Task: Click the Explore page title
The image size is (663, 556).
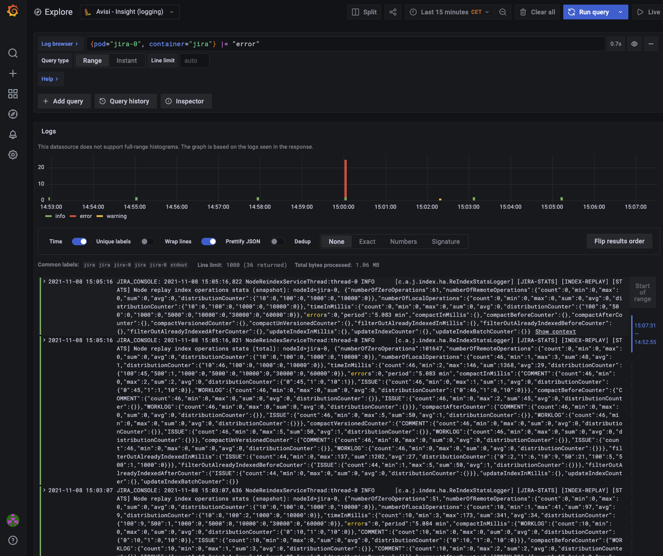Action: pyautogui.click(x=59, y=12)
